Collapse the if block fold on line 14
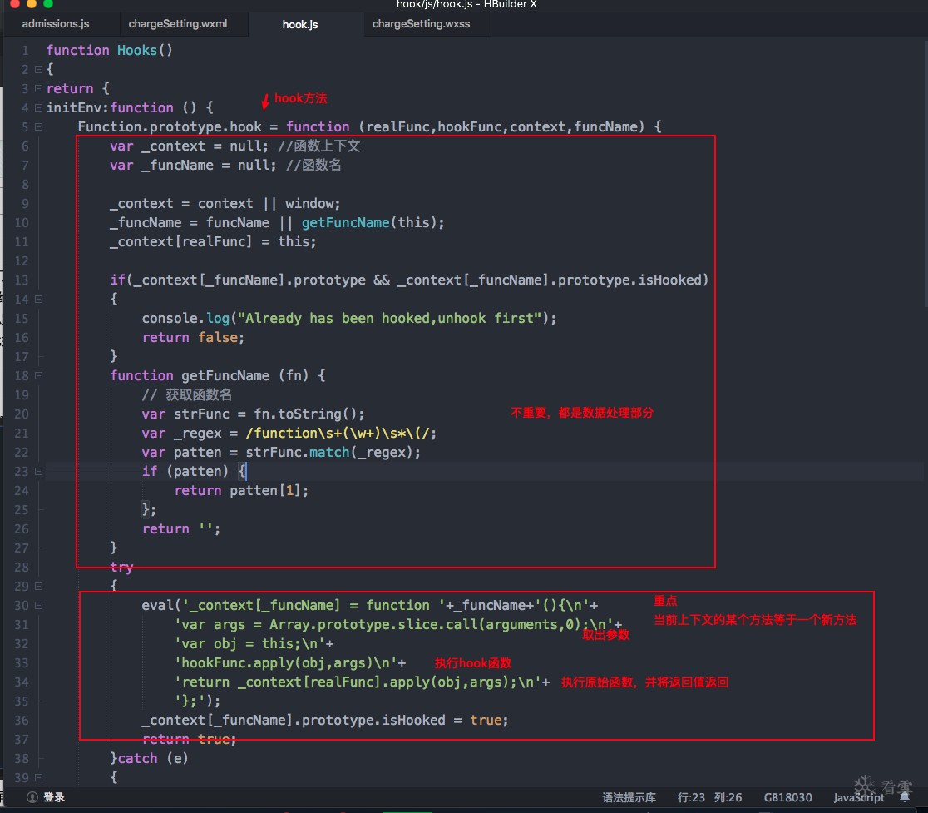 coord(38,299)
